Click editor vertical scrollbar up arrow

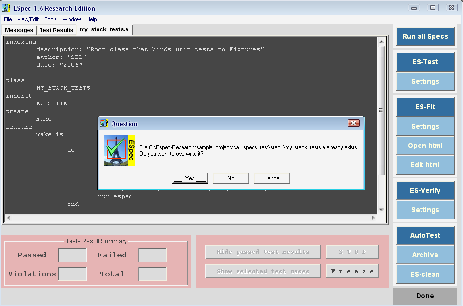pos(381,42)
